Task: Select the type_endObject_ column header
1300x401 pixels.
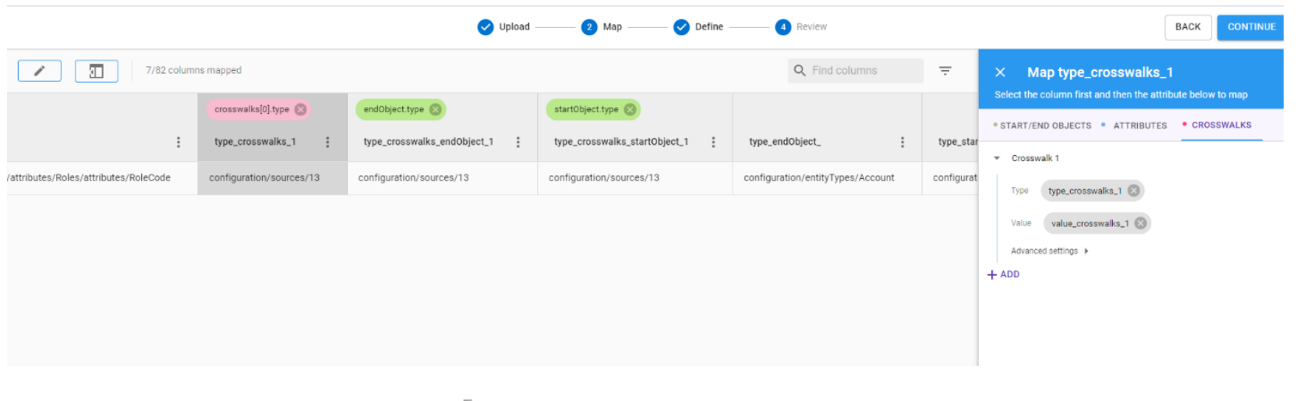Action: 785,142
